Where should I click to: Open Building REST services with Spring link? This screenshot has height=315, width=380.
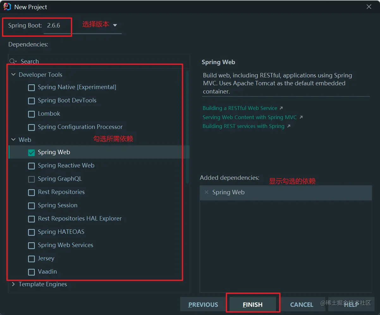243,126
